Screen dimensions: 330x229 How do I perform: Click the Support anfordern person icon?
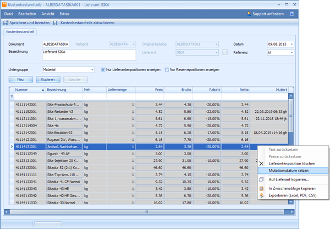(249, 14)
